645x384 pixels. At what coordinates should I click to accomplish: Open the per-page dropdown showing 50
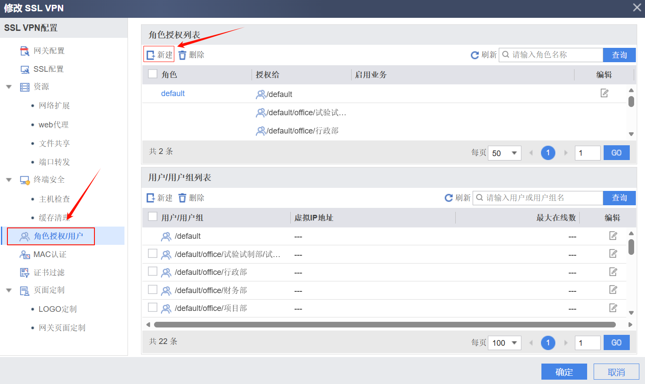point(504,153)
